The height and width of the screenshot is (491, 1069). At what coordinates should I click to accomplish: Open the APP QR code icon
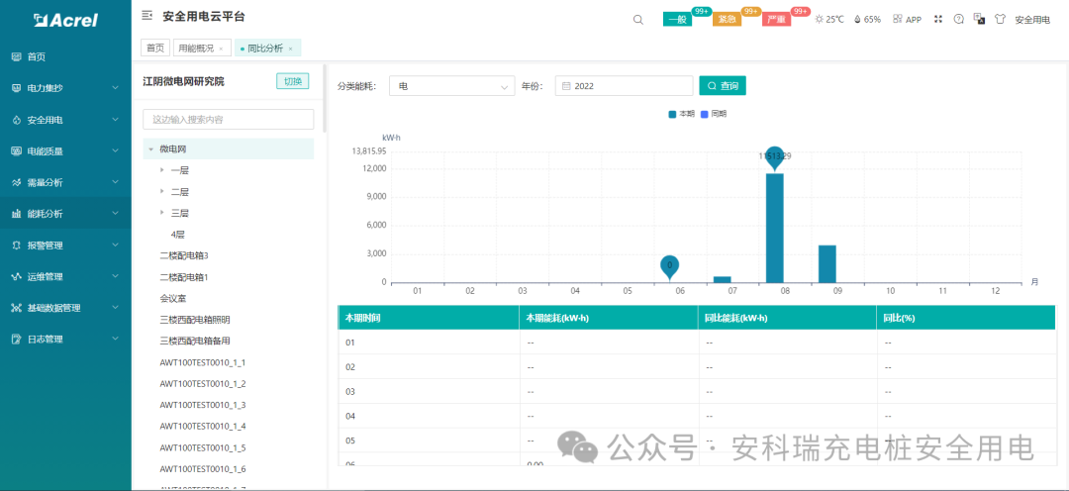(897, 19)
